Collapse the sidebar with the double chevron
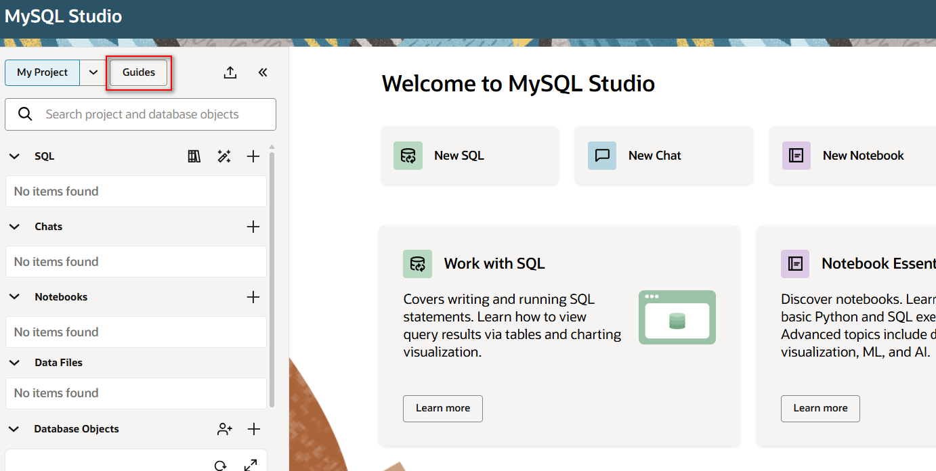 [x=263, y=72]
